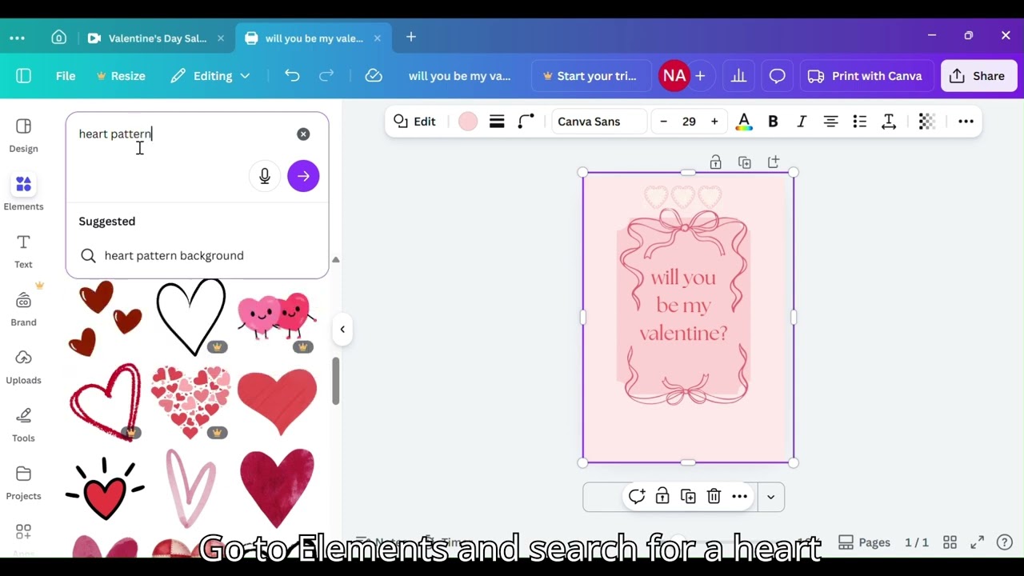Viewport: 1024px width, 576px height.
Task: Click the 'Start your tri...' button
Action: point(590,76)
